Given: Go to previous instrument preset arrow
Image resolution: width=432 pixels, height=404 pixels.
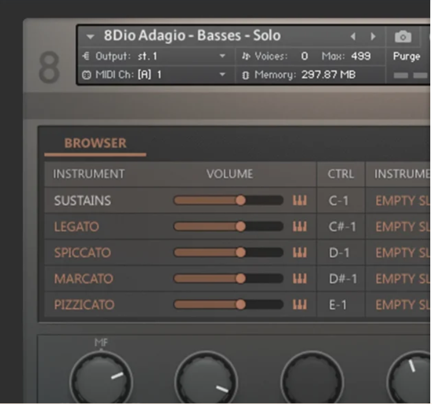Looking at the screenshot, I should (353, 36).
